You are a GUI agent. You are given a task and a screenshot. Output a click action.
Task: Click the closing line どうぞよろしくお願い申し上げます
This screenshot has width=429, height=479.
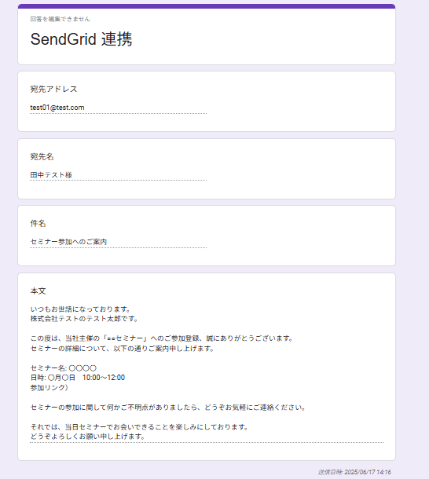(88, 437)
